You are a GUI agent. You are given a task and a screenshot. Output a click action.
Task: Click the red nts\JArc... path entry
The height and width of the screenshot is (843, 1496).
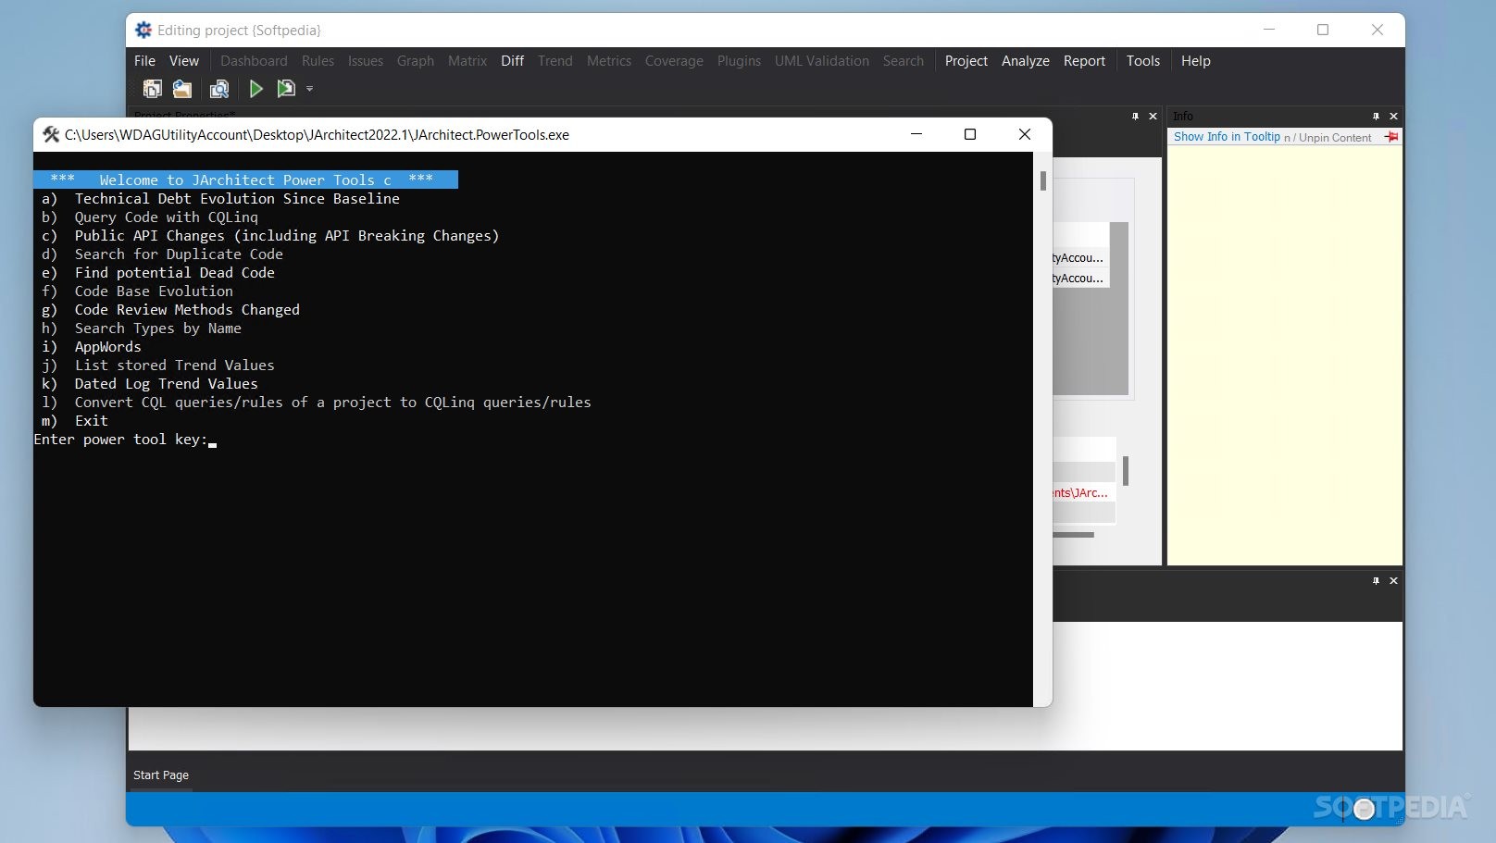tap(1081, 493)
